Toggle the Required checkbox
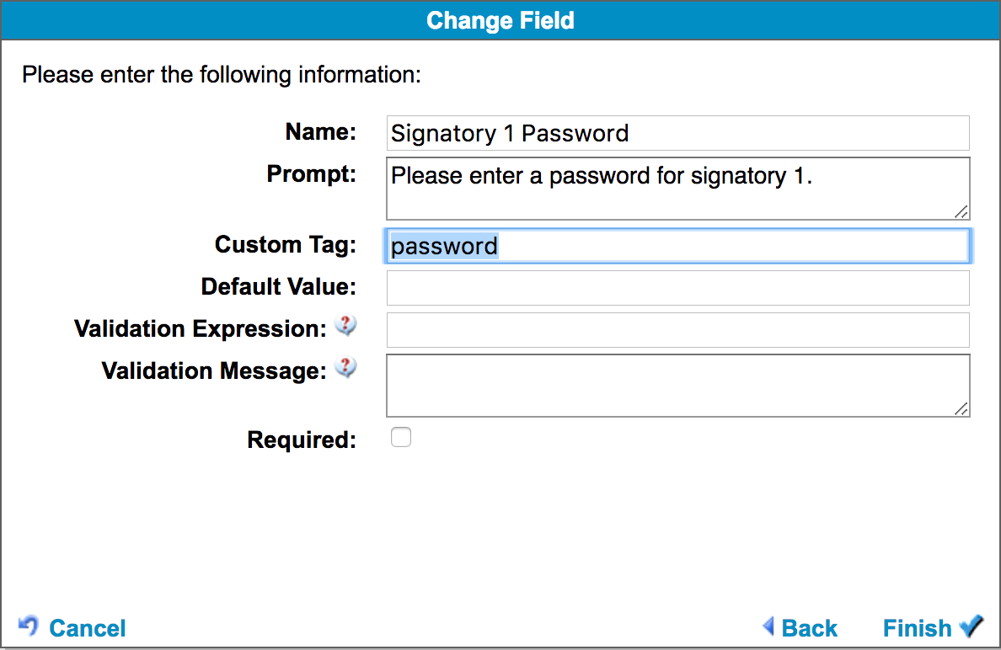Image resolution: width=1001 pixels, height=650 pixels. coord(401,437)
